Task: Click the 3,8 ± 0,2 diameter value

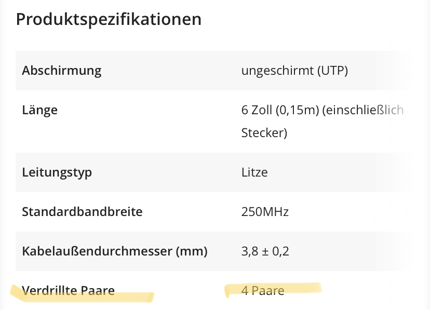Action: pyautogui.click(x=265, y=251)
